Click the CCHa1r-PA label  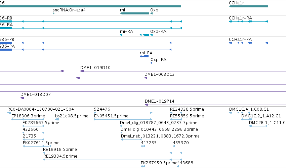click(240, 40)
